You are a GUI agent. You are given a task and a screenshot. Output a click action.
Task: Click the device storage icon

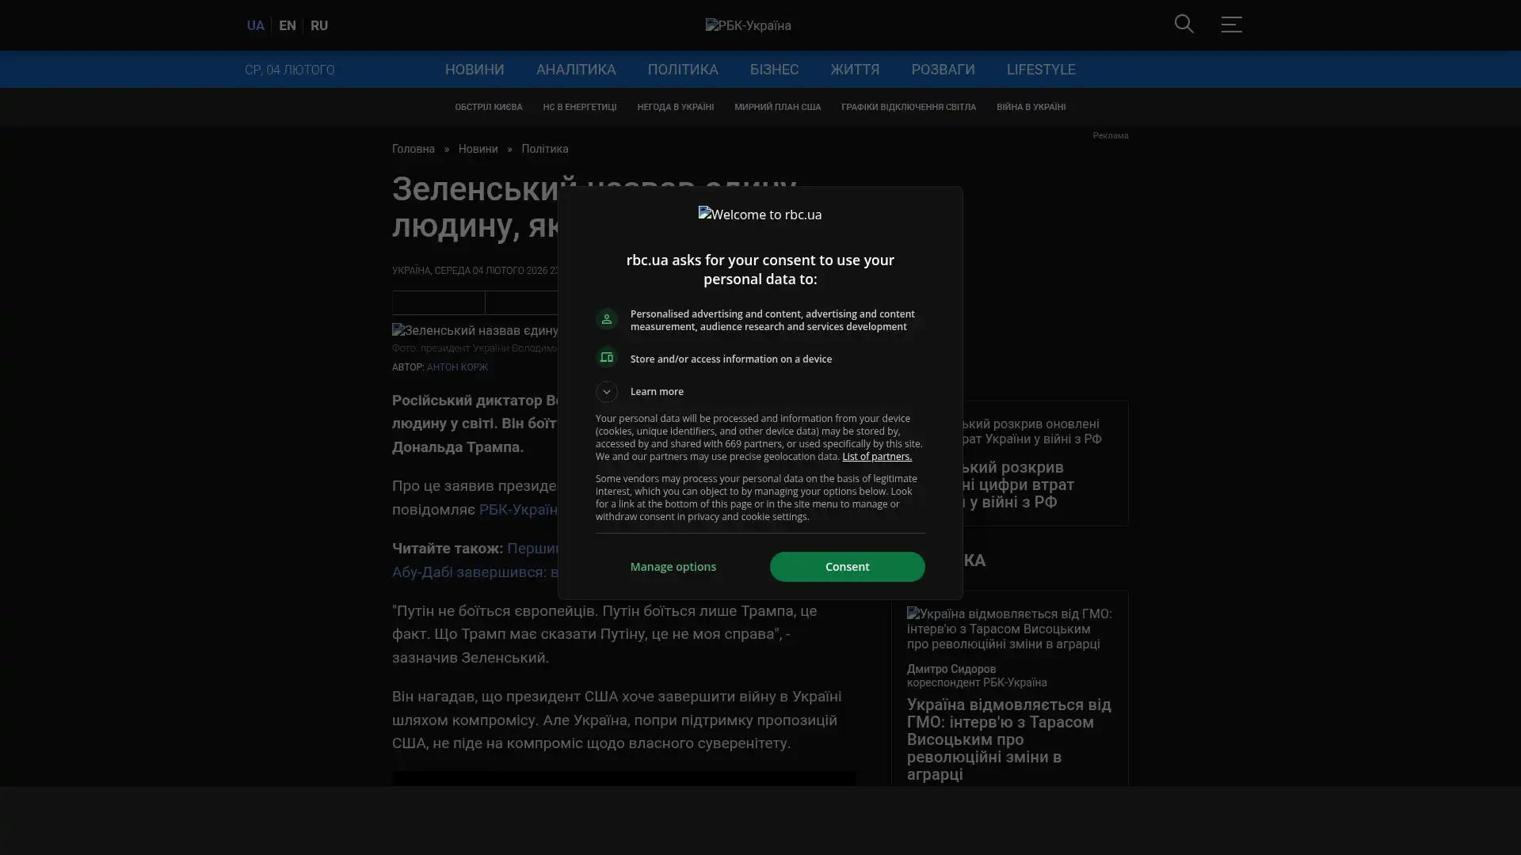coord(607,358)
